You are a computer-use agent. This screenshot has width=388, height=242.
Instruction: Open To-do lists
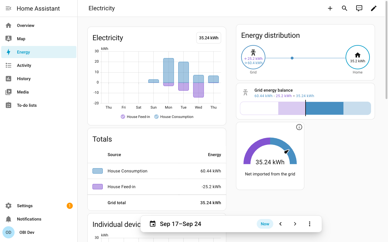39,105
